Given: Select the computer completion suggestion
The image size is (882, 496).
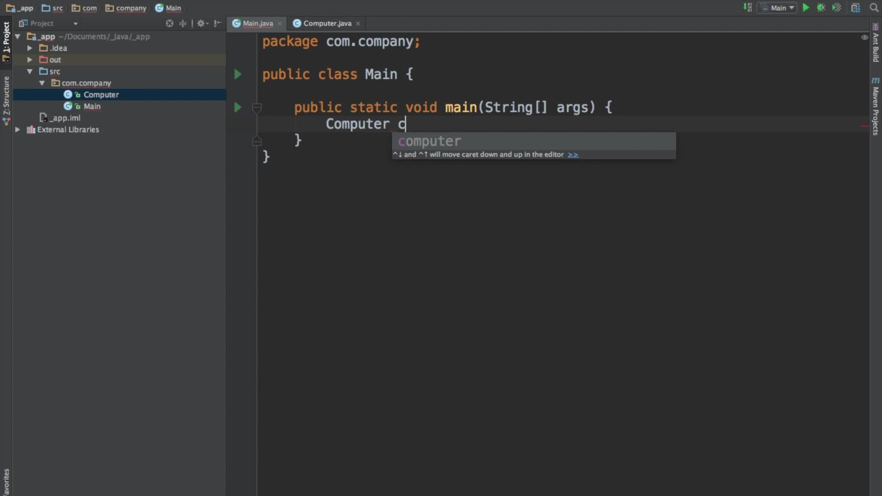Looking at the screenshot, I should coord(534,141).
